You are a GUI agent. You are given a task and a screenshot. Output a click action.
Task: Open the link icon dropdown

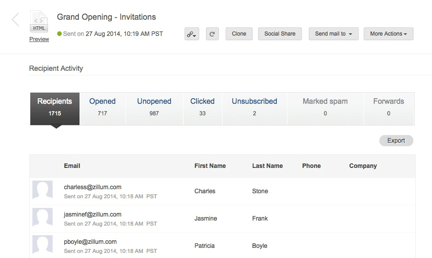coord(192,34)
